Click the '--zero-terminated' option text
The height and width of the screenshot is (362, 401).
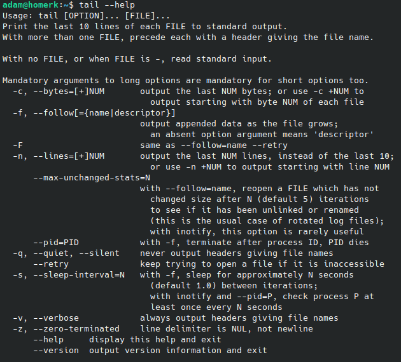click(x=76, y=328)
